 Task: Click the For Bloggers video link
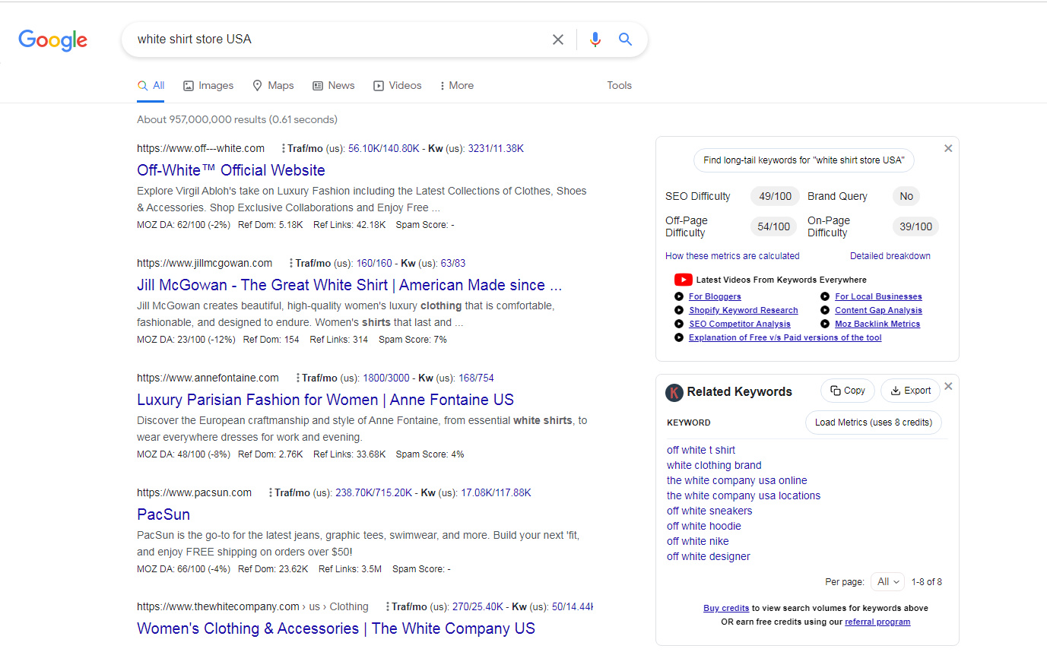click(x=715, y=296)
